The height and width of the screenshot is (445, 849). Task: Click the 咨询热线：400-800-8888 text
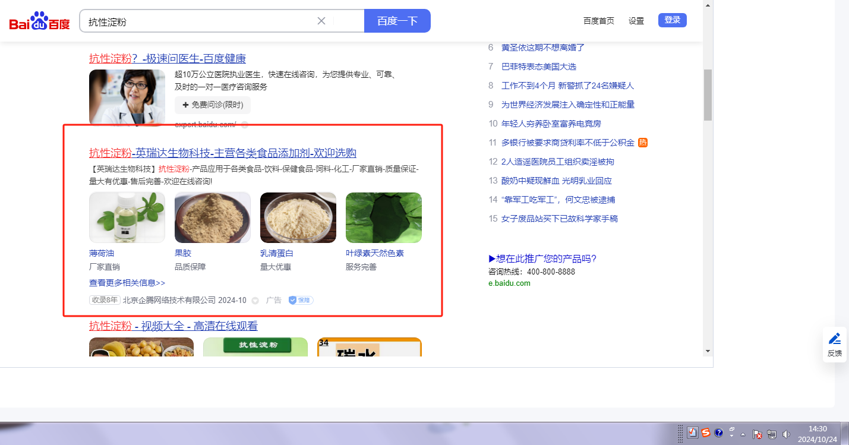click(532, 272)
